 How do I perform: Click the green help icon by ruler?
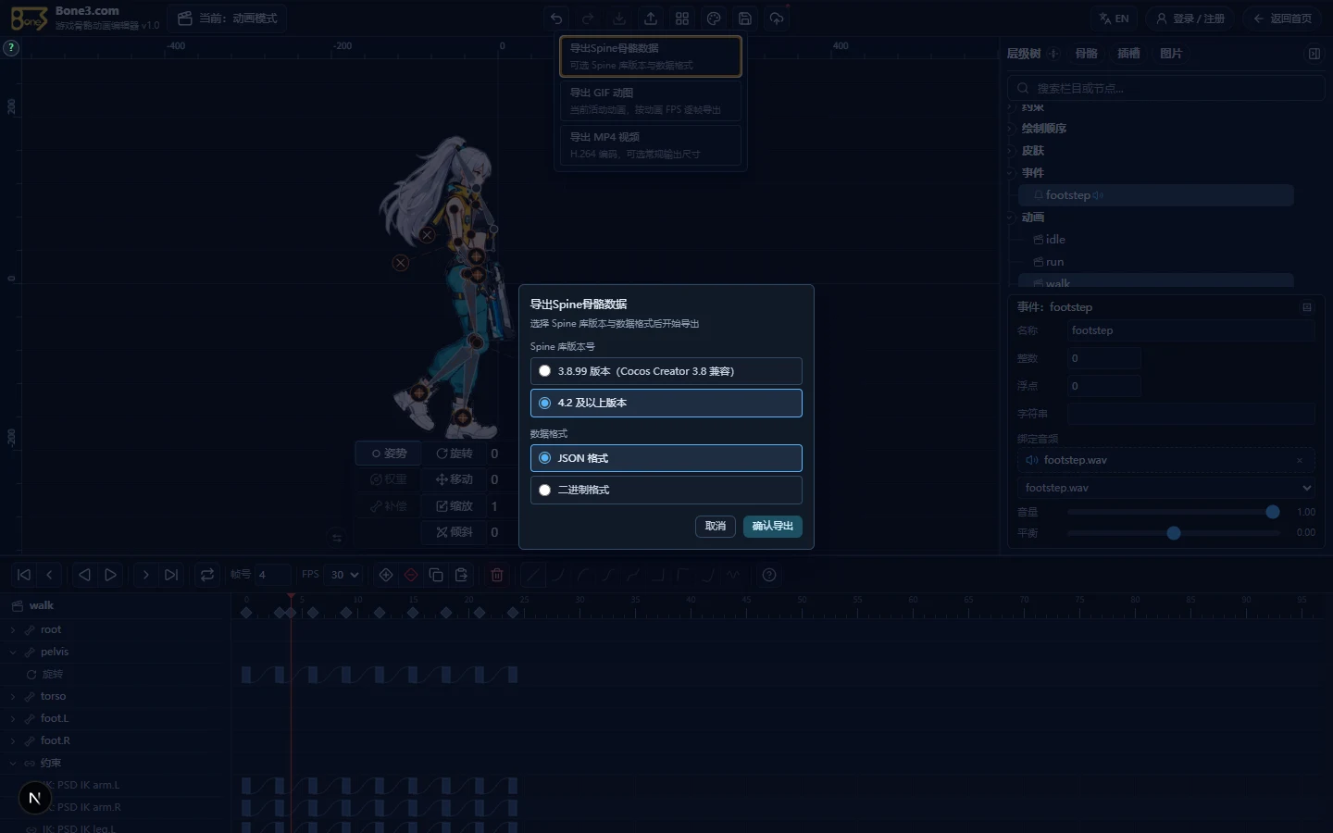click(11, 47)
